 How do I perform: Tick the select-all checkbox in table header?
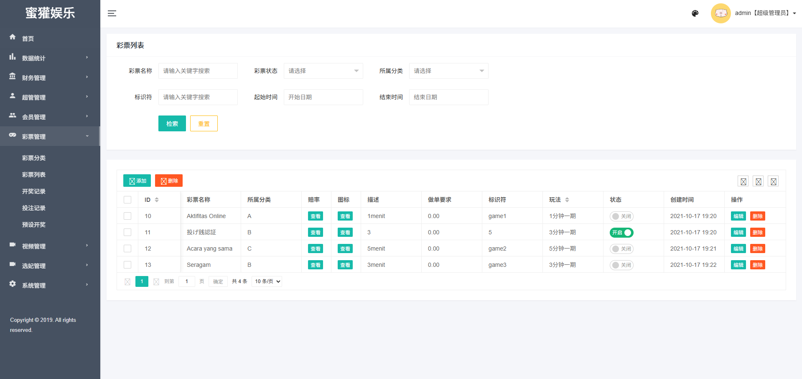point(127,200)
